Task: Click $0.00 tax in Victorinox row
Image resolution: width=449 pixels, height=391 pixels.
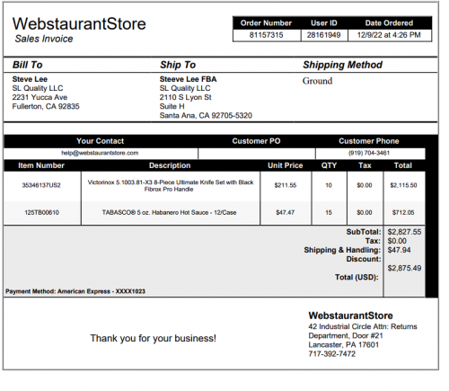Action: pos(365,185)
